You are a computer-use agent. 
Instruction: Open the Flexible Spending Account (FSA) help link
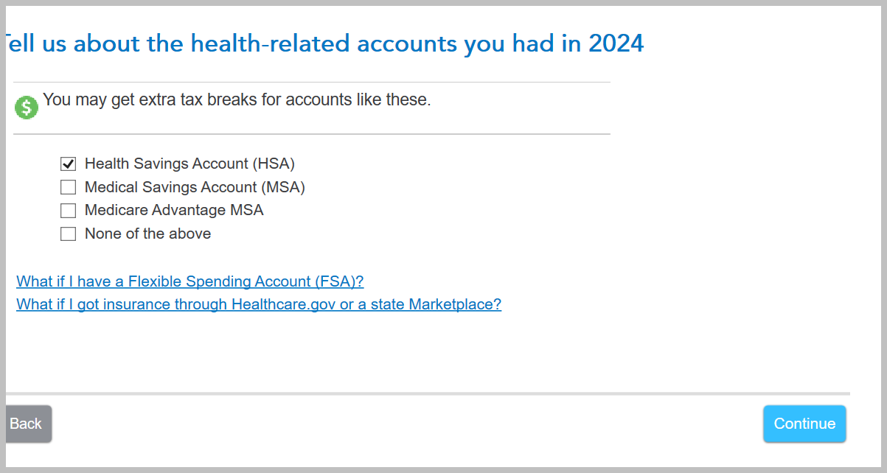[x=189, y=281]
